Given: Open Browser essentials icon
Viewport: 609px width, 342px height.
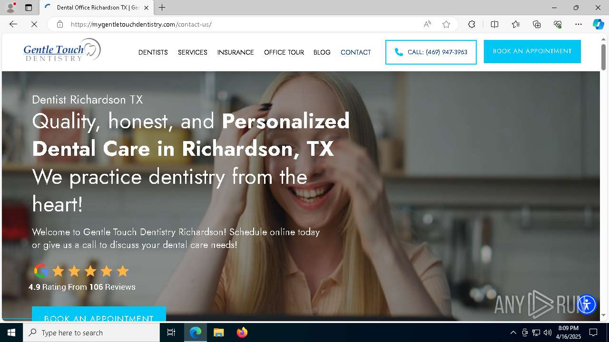Looking at the screenshot, I should pos(558,24).
